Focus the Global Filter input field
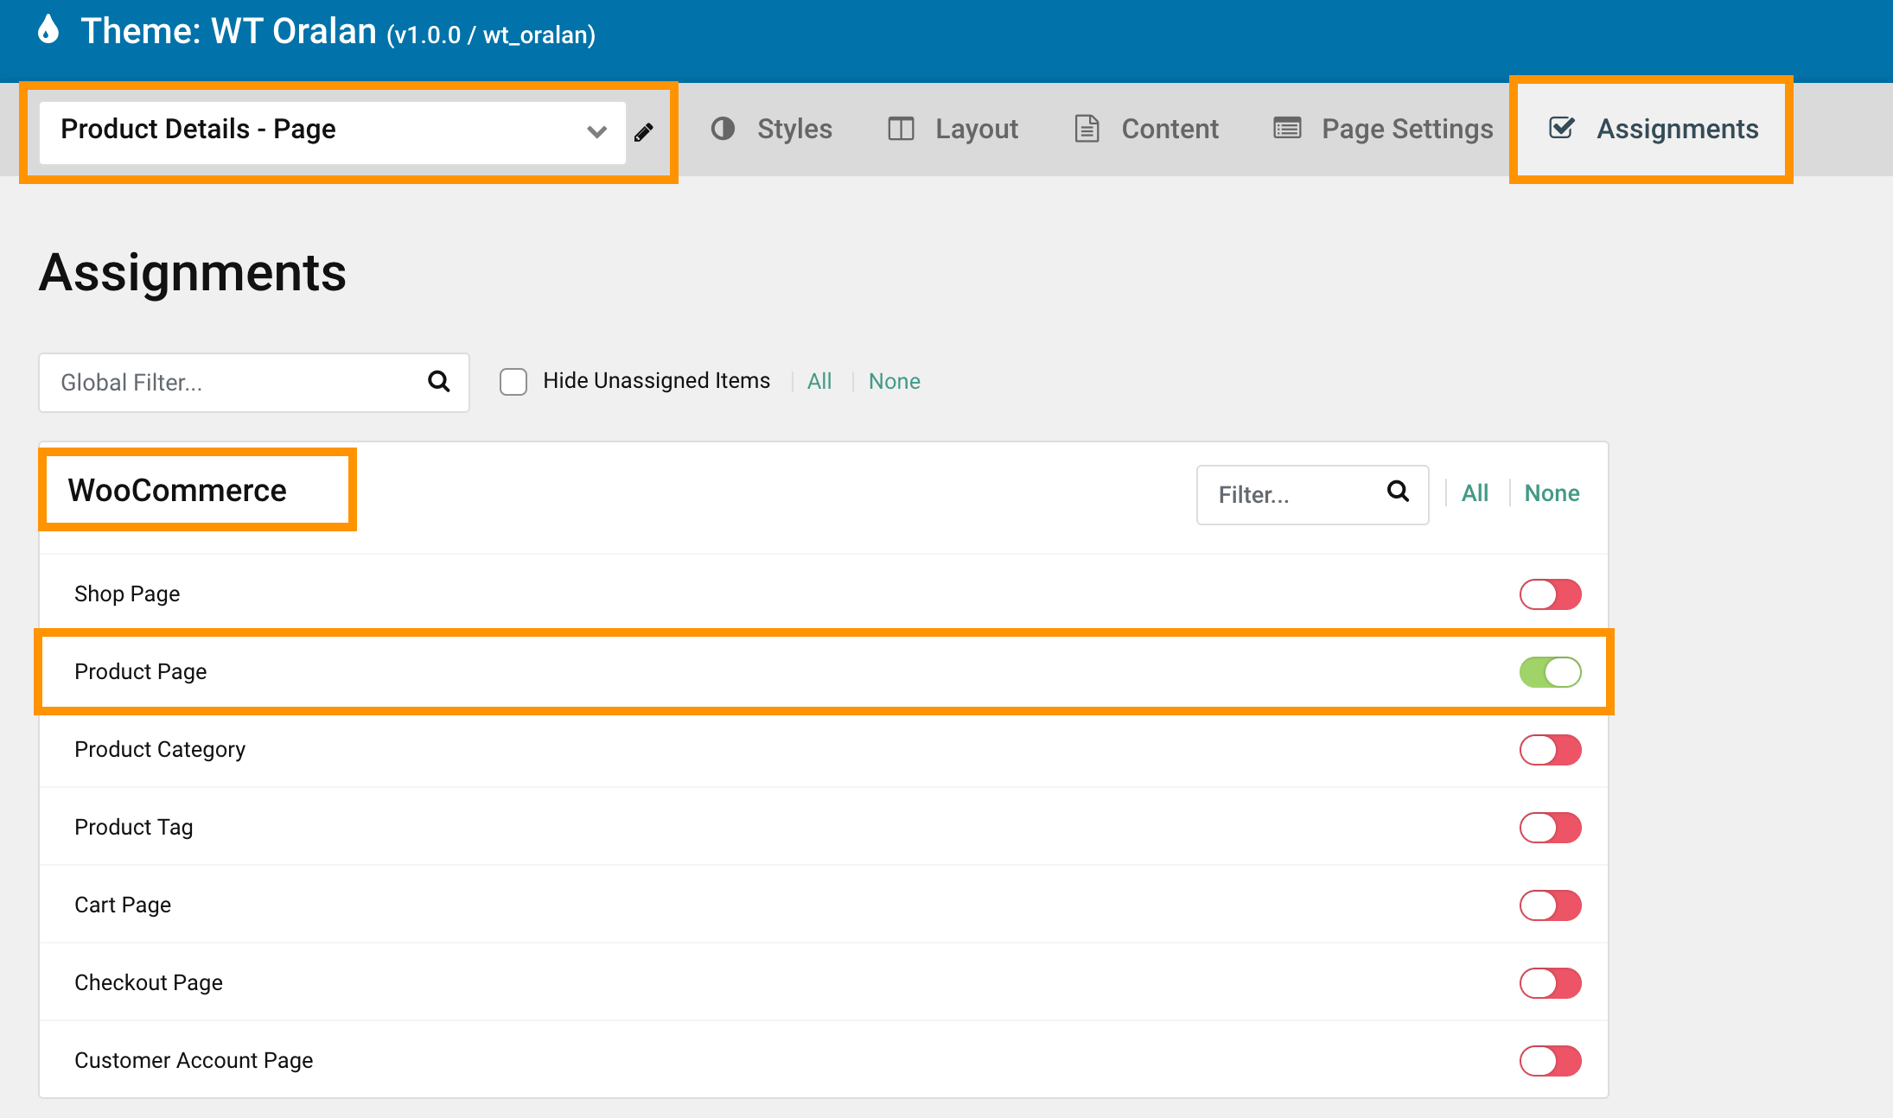Image resolution: width=1893 pixels, height=1118 pixels. [254, 383]
